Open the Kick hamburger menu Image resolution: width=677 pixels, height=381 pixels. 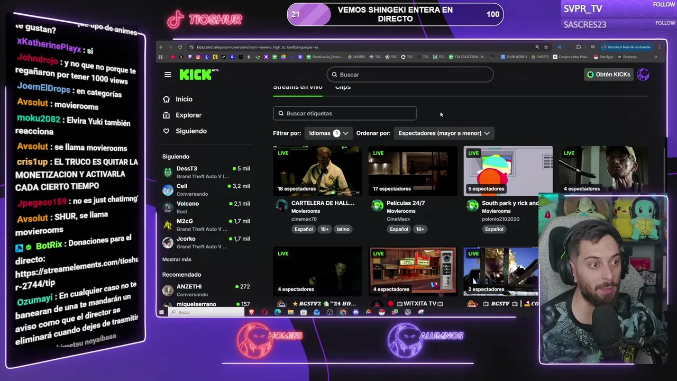[168, 75]
